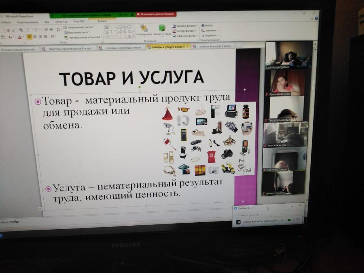Toggle microphone icon for Ludmila Mingaleva
Screen dimensions: 364x273
click(x=293, y=220)
